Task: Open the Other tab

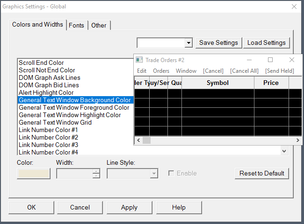Action: click(x=99, y=25)
